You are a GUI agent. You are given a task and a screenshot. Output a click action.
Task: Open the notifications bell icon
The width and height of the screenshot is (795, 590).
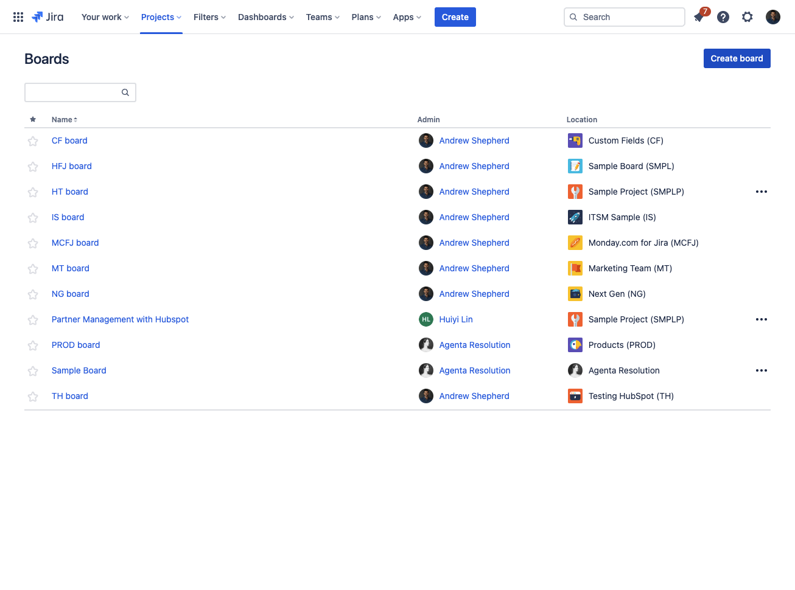[x=699, y=17]
